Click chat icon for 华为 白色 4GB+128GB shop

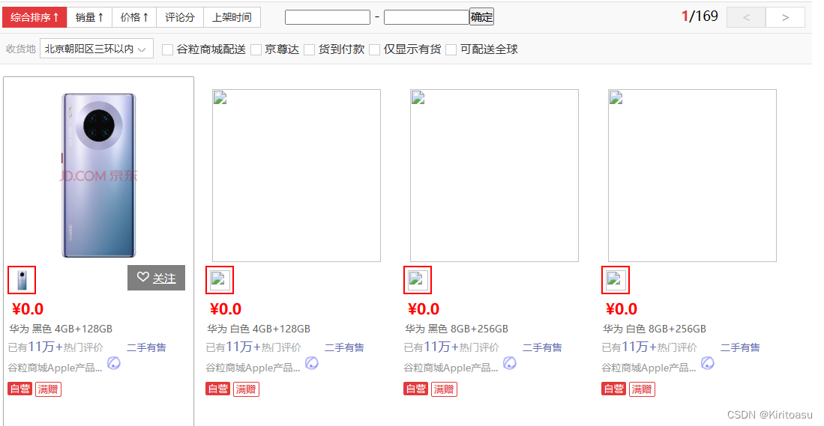pos(312,363)
